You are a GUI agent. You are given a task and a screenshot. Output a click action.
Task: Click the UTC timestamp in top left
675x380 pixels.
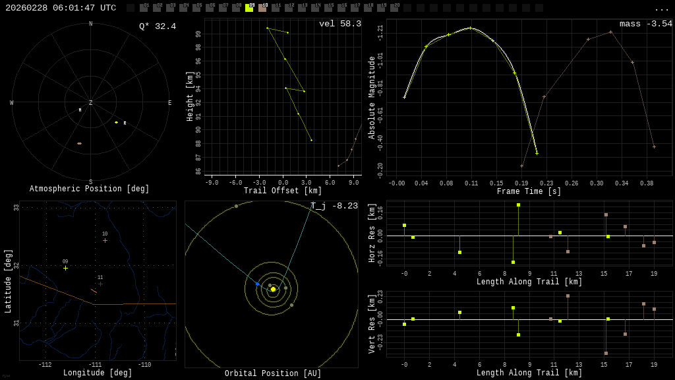(x=61, y=8)
